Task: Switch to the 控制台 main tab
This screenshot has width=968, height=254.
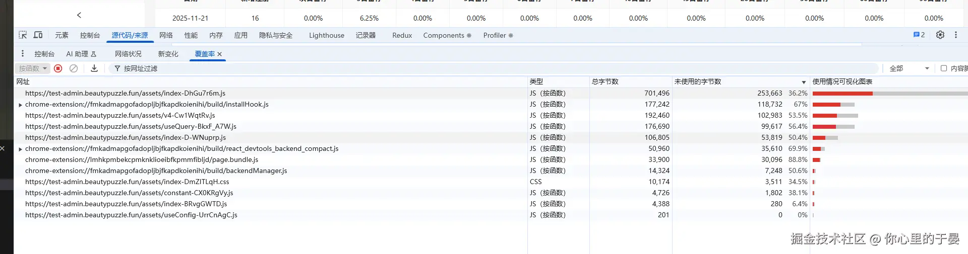Action: [x=90, y=35]
